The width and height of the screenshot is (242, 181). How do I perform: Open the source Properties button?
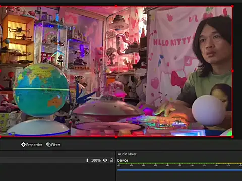[32, 145]
